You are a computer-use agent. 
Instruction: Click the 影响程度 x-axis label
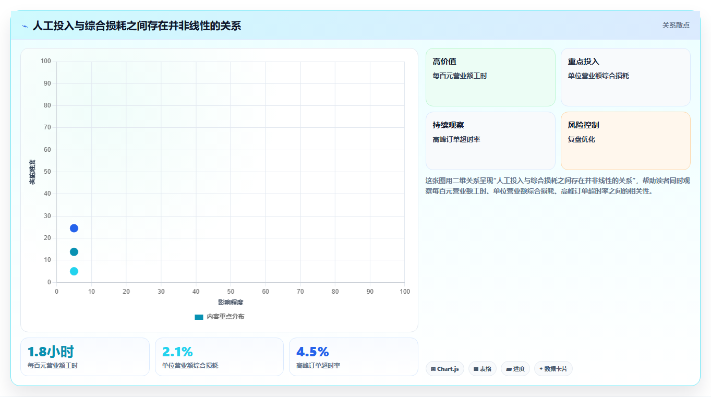point(231,303)
